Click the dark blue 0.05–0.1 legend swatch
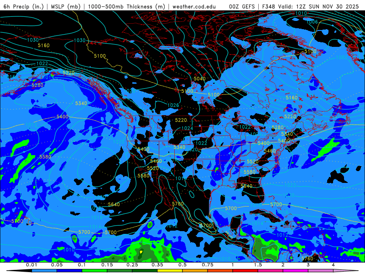 point(69,271)
